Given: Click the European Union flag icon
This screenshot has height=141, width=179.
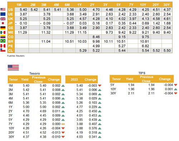Looking at the screenshot, I should [3, 14].
